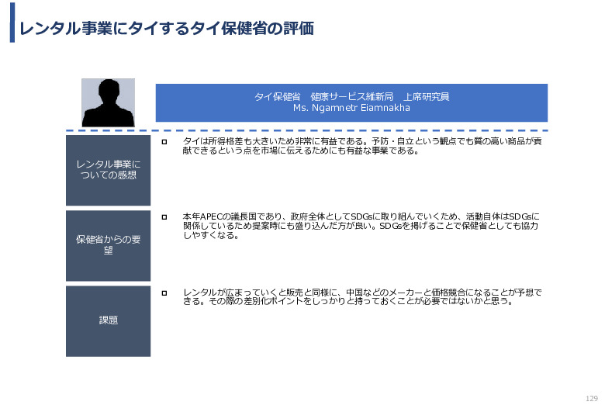Click the header line タイ保健省 健康サービス維新局 上席研究員
Screen dimensions: 605x419
(x=351, y=97)
